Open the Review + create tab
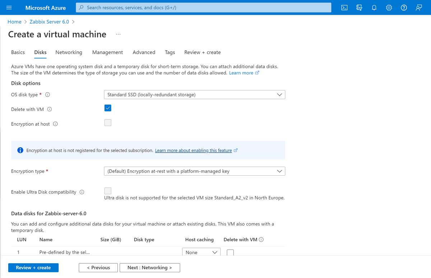Image resolution: width=431 pixels, height=278 pixels. [203, 52]
